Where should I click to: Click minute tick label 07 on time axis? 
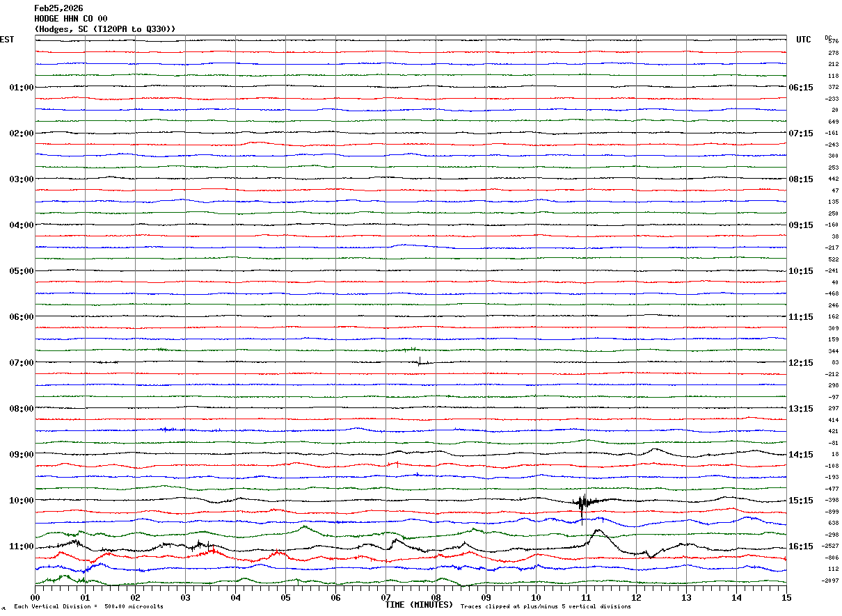point(386,597)
